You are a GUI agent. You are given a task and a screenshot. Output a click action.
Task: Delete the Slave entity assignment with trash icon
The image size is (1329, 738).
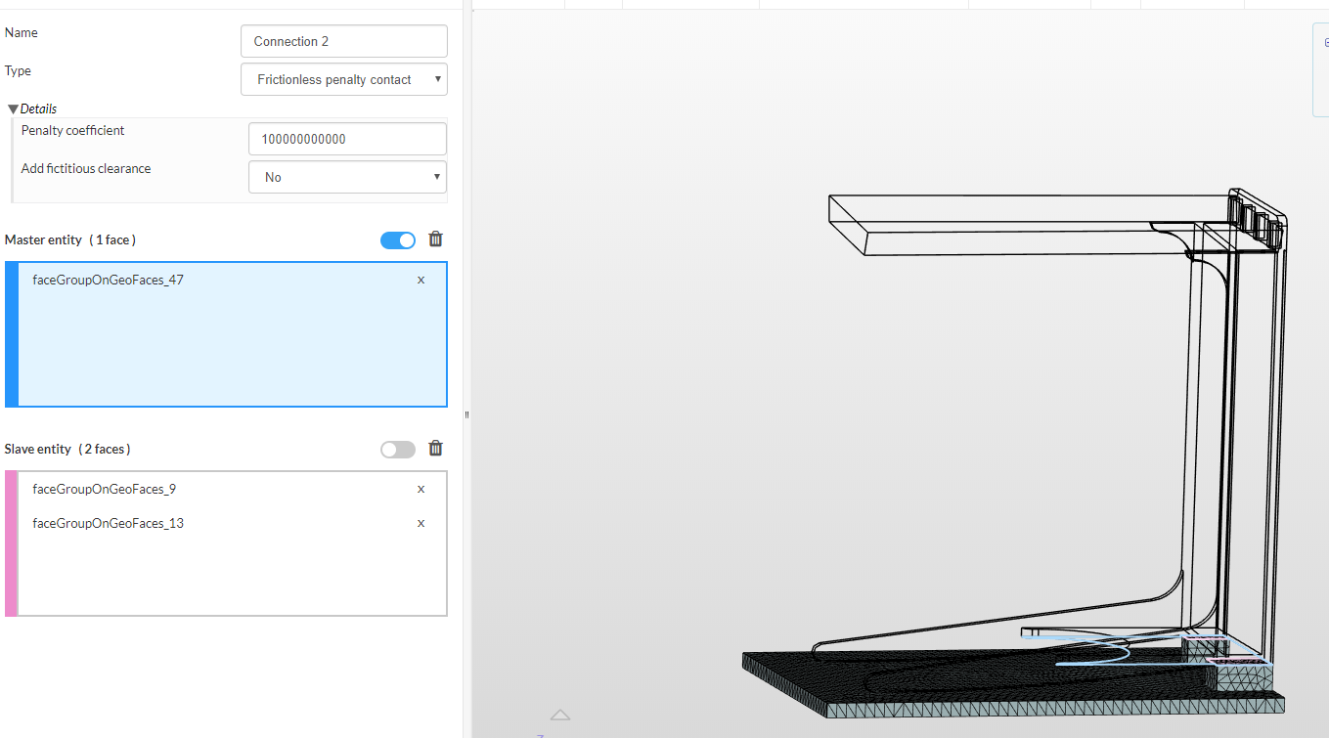coord(436,448)
